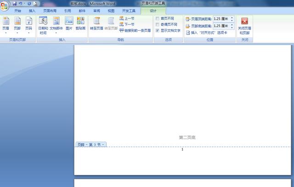Click the 导航 group label
The height and width of the screenshot is (187, 294).
[120, 40]
